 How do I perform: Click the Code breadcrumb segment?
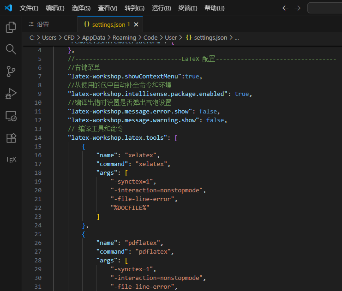pyautogui.click(x=150, y=38)
